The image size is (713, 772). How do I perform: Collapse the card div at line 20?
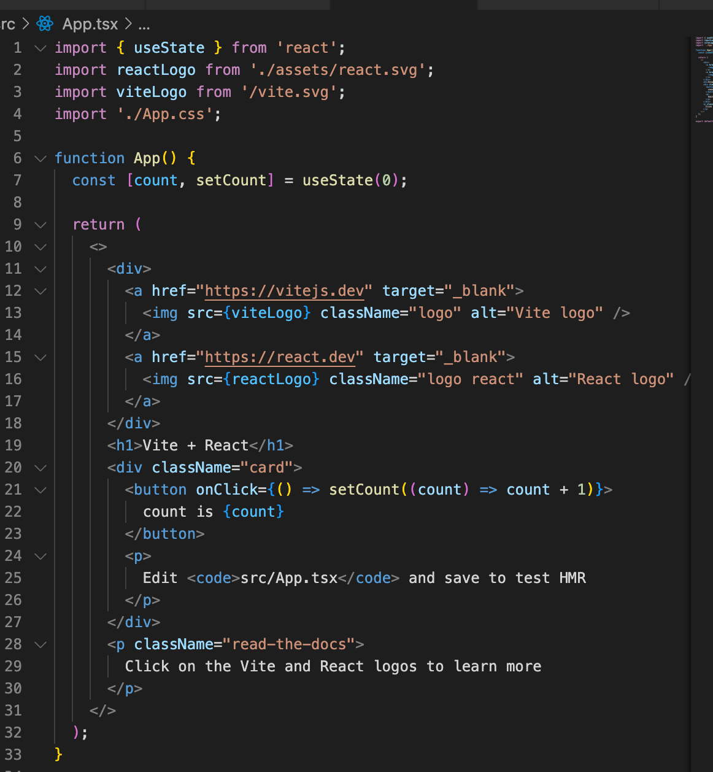40,467
